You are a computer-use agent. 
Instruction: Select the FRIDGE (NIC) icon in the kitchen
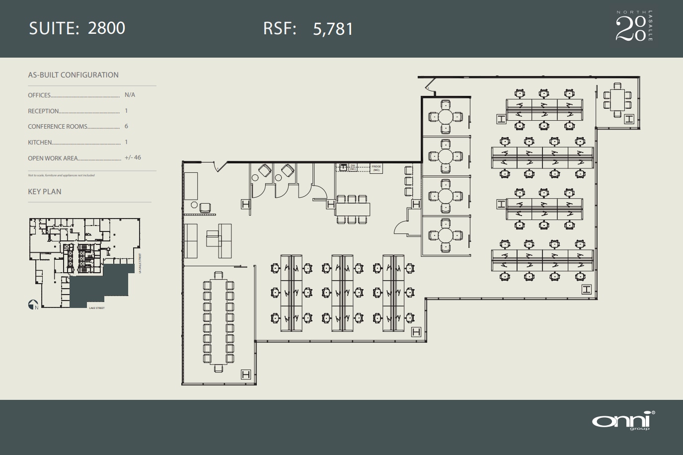pyautogui.click(x=376, y=167)
